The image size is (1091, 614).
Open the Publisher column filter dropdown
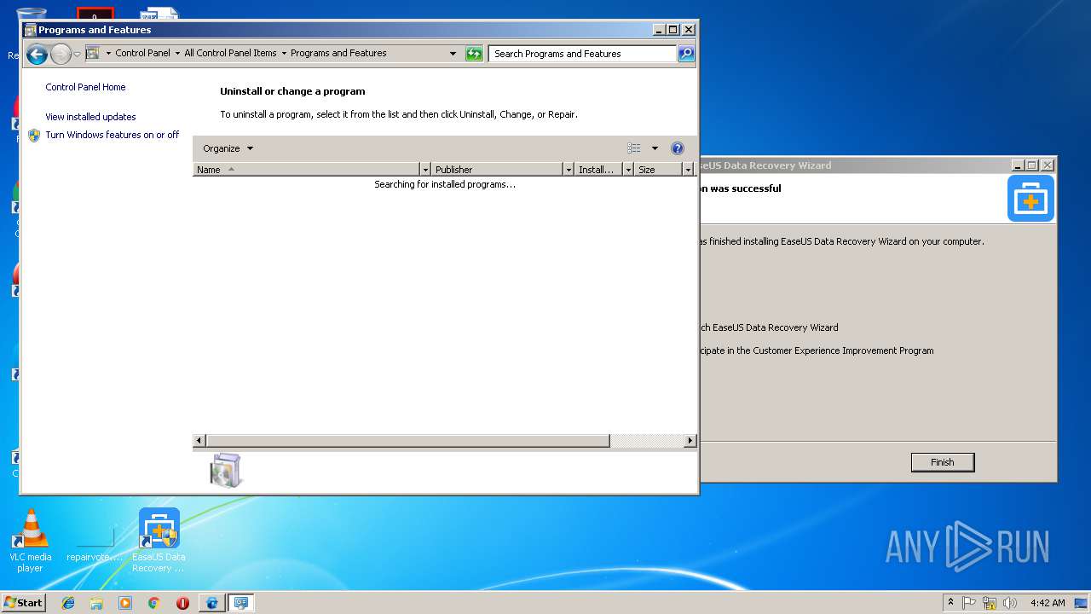pos(569,170)
